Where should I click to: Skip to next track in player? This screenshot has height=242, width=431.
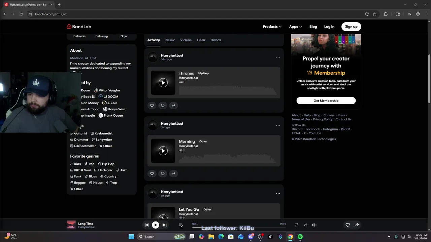click(164, 225)
